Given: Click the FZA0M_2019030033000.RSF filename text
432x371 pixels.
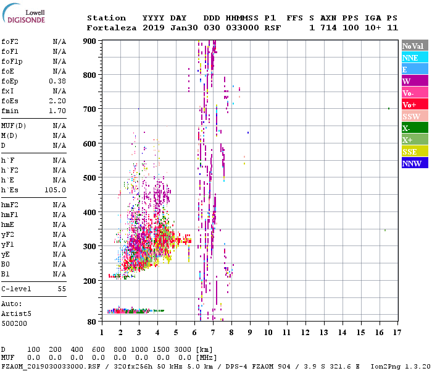Looking at the screenshot, I should [x=51, y=366].
